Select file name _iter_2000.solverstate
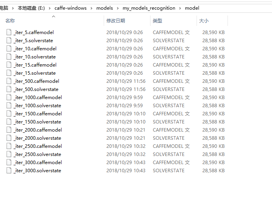Viewport: 272px width, 197px height. coord(38,138)
